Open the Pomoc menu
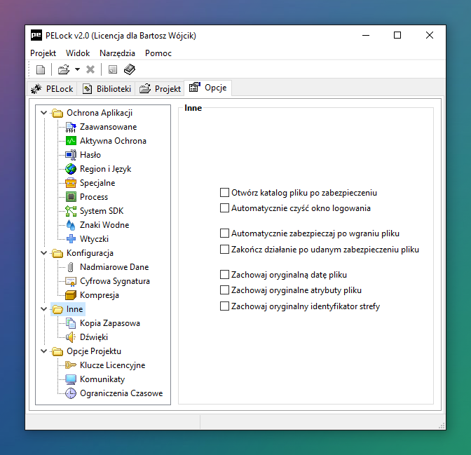Viewport: 471px width, 455px height. [158, 53]
